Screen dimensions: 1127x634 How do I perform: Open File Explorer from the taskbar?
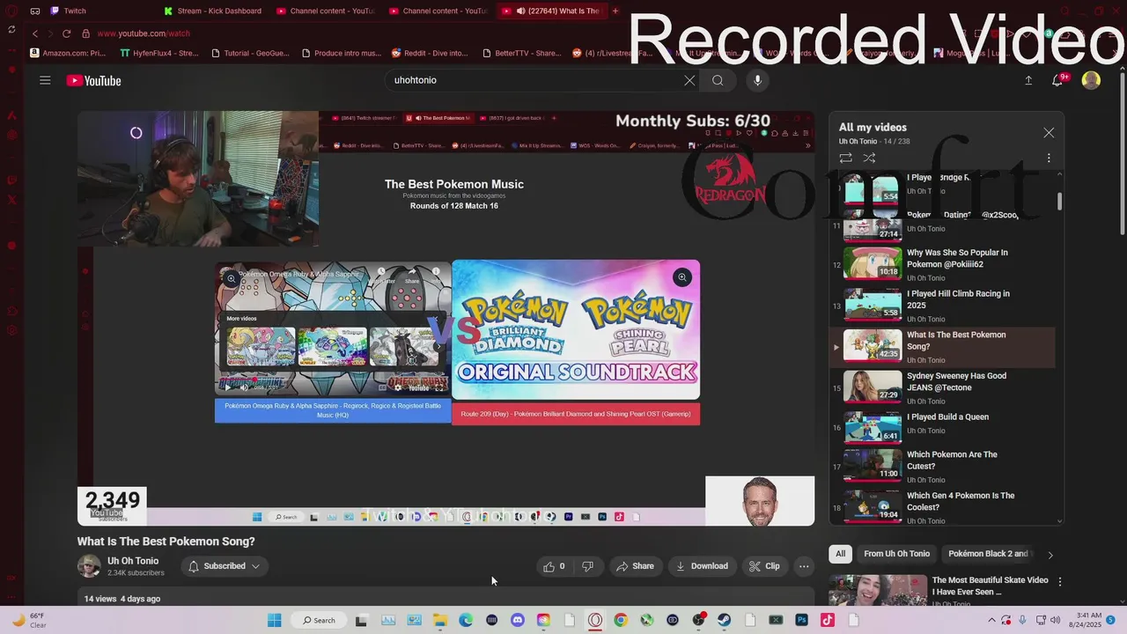[x=439, y=620]
